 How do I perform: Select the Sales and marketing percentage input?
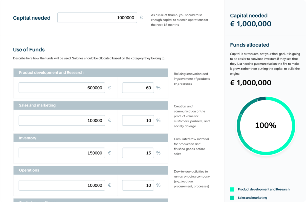point(138,120)
